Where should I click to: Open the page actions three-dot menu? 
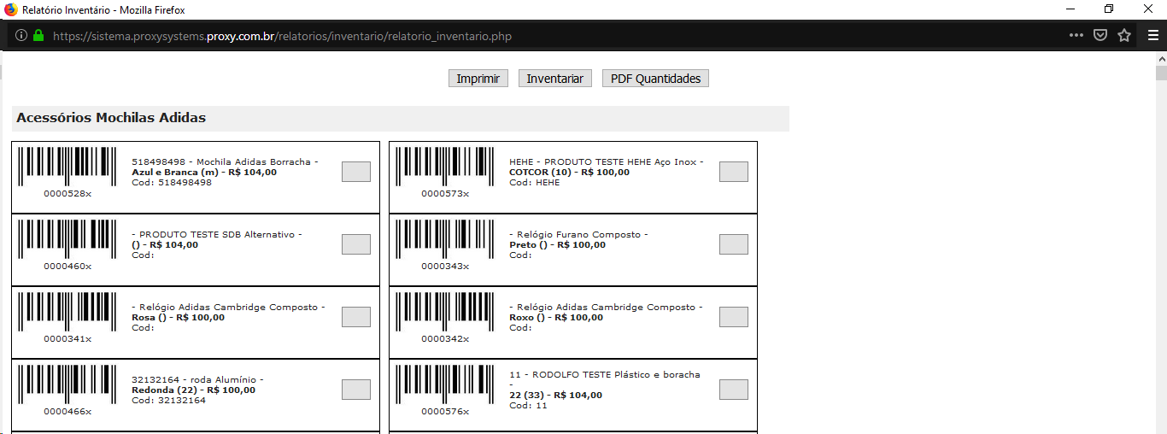tap(1076, 36)
